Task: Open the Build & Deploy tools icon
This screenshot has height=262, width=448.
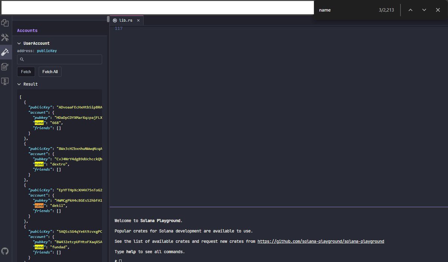Action: coord(5,37)
